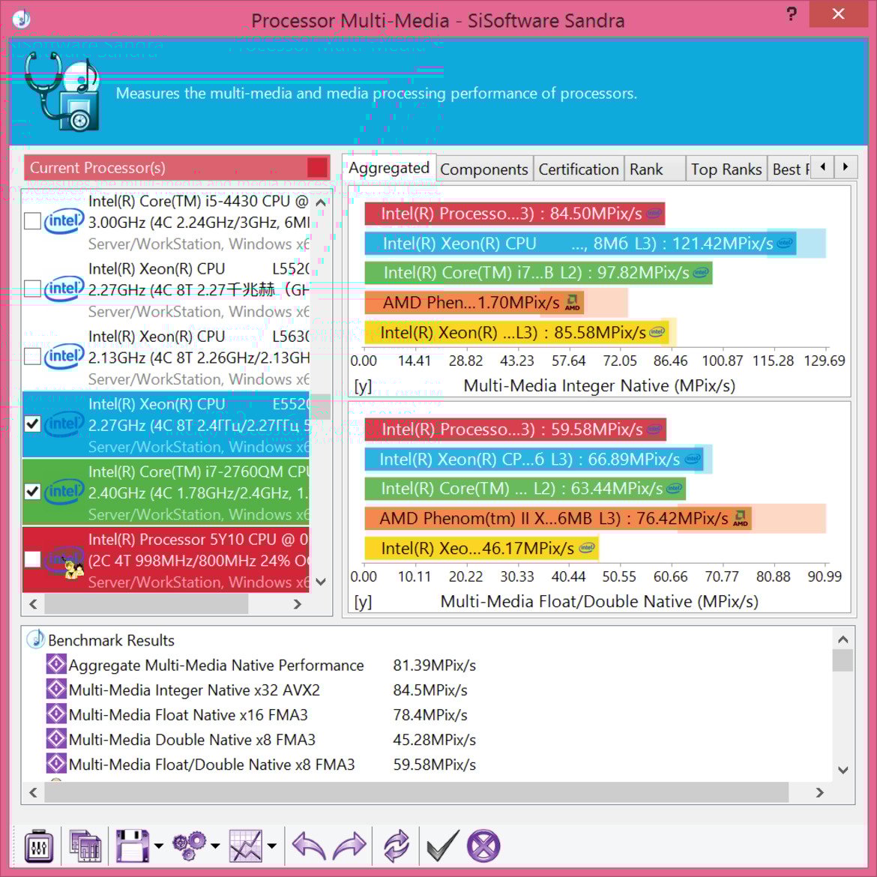This screenshot has height=877, width=877.
Task: Toggle checkbox for Xeon L5630 processor
Action: pyautogui.click(x=32, y=357)
